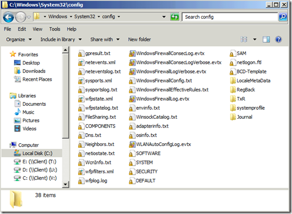Click Windows in the address breadcrumb
The image size is (292, 214).
58,17
